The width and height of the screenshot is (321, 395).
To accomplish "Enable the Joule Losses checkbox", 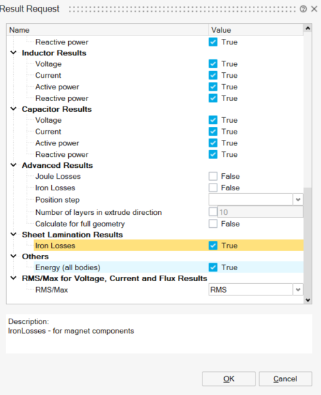I will [x=213, y=176].
